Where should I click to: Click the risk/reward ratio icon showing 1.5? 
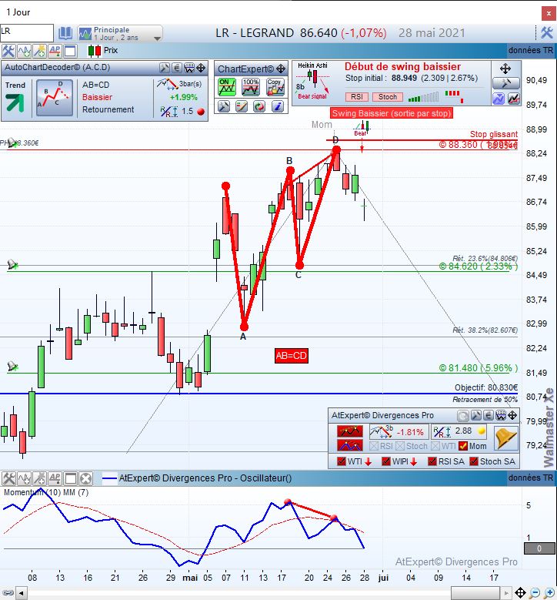click(x=168, y=112)
